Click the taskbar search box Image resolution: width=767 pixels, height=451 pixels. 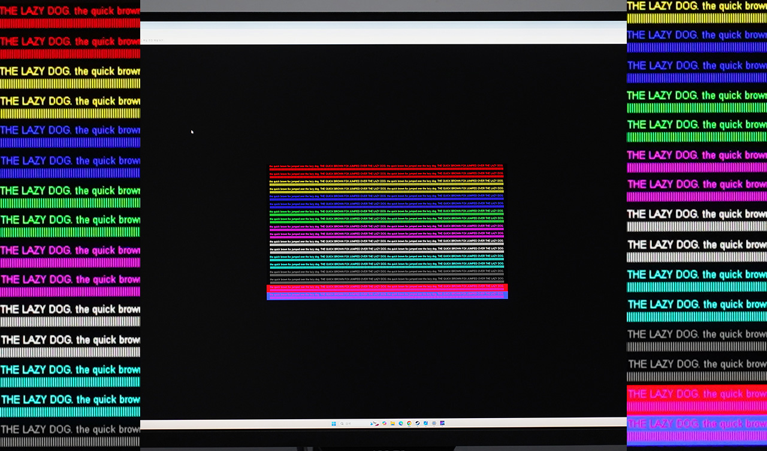(x=360, y=423)
